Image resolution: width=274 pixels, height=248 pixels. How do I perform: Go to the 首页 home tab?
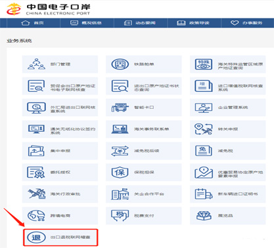point(32,23)
